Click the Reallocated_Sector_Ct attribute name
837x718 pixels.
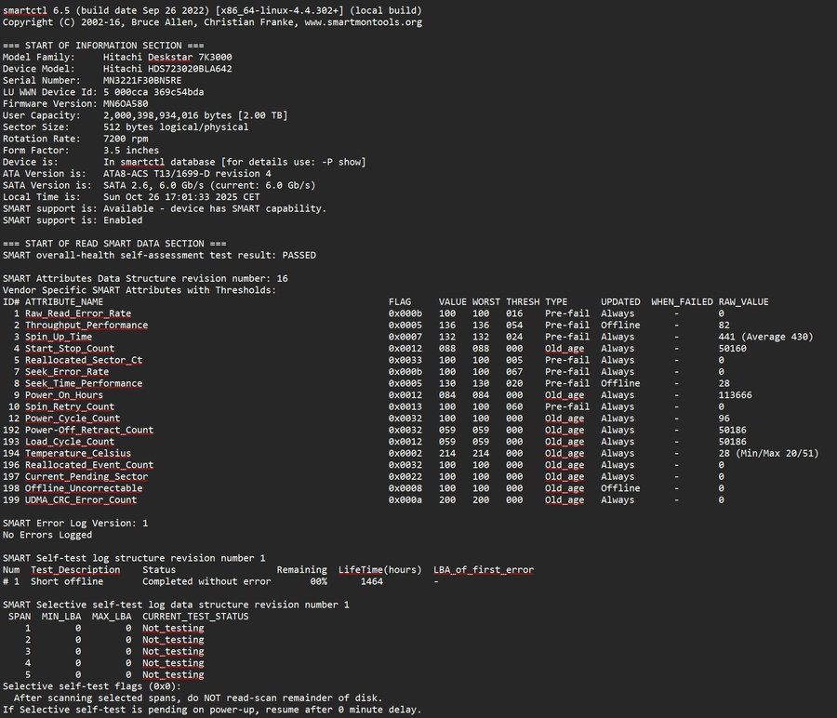pyautogui.click(x=84, y=360)
